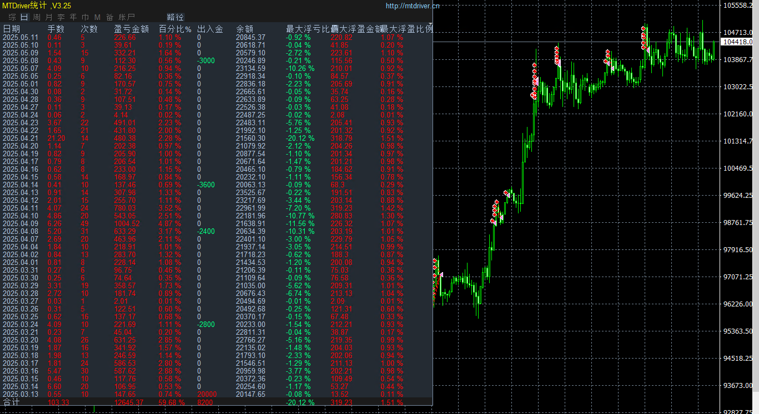
Task: Click the -3600 withdrawal value
Action: click(x=207, y=185)
